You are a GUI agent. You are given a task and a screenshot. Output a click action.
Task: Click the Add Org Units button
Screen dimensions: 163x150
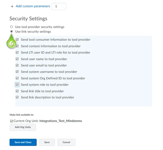coord(23,127)
